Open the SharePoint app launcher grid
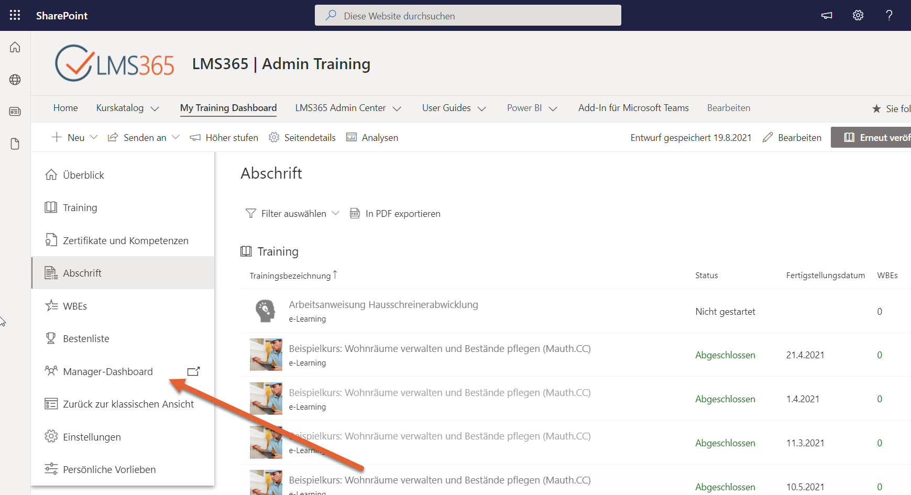 click(x=14, y=15)
